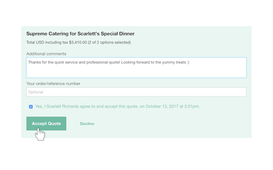Focus the Additional comments text area
This screenshot has height=170, width=273.
[x=136, y=68]
